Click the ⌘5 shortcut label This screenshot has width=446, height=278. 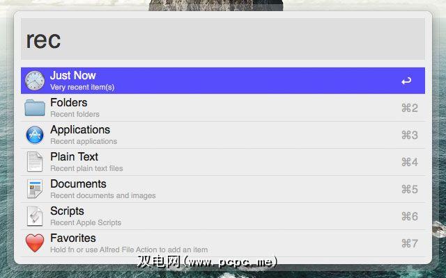pos(410,189)
